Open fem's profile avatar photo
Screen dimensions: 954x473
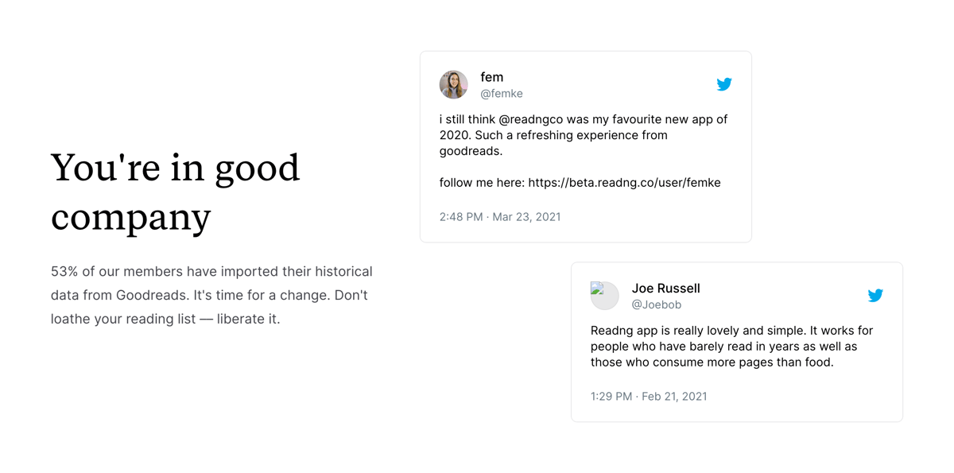454,84
